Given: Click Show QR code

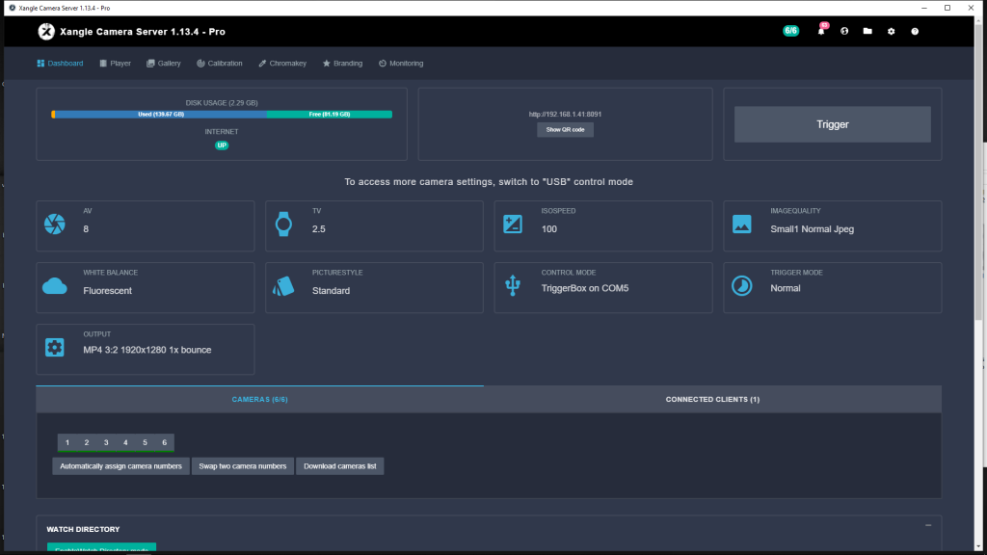Looking at the screenshot, I should tap(565, 129).
